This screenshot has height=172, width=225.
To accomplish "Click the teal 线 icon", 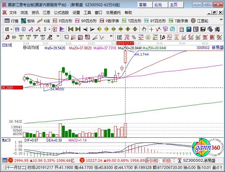I will pyautogui.click(x=172, y=29).
